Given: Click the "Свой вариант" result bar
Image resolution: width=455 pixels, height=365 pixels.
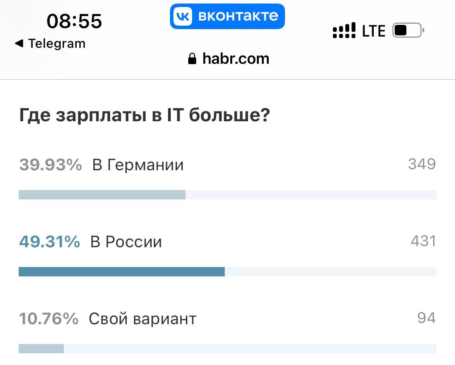Looking at the screenshot, I should pos(227,348).
